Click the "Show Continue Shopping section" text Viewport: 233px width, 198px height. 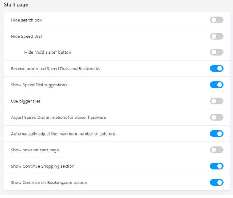tap(43, 166)
